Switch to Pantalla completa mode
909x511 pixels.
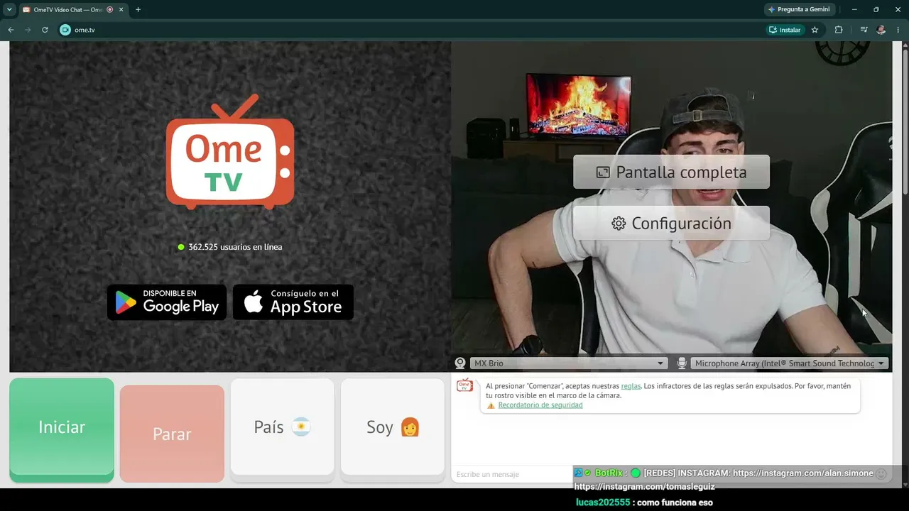click(x=671, y=172)
